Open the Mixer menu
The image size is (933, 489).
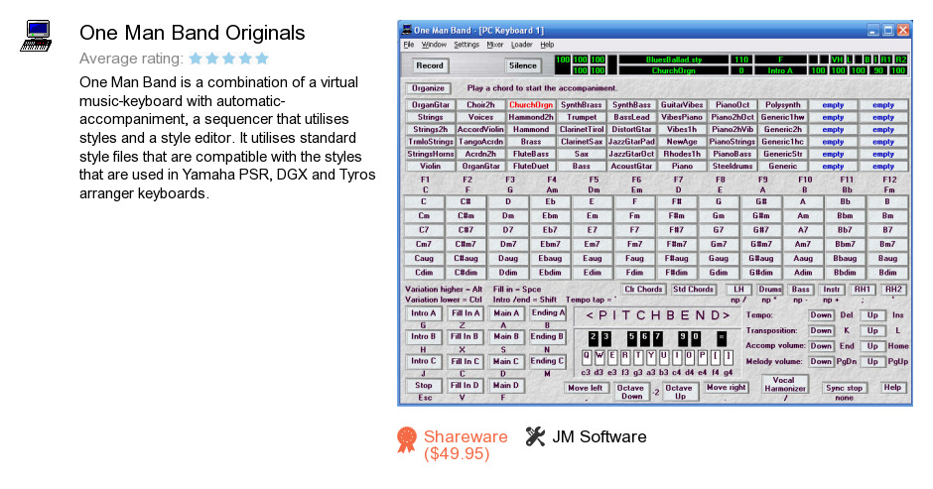click(494, 45)
